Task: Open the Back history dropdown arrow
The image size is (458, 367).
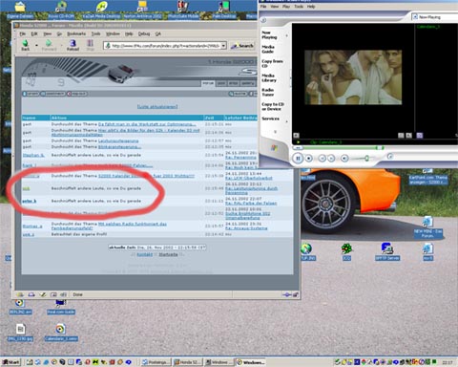Action: tap(36, 46)
